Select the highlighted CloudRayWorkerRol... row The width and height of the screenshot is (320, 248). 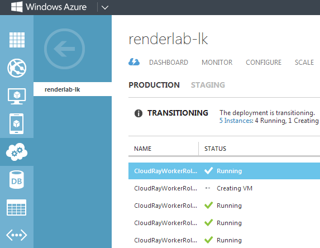[x=224, y=171]
